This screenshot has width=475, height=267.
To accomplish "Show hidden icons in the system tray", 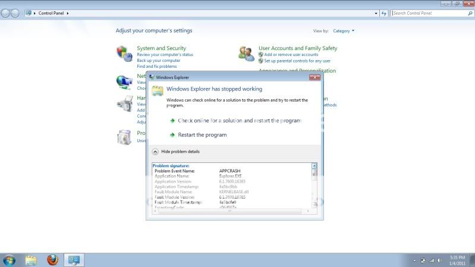I will point(414,260).
